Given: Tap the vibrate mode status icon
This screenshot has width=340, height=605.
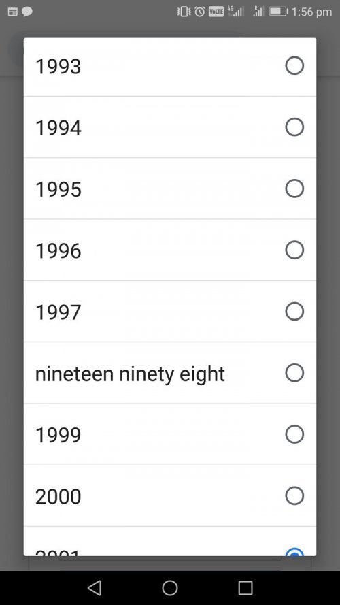Looking at the screenshot, I should [x=184, y=12].
